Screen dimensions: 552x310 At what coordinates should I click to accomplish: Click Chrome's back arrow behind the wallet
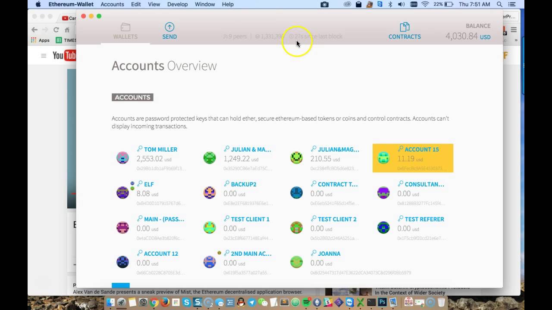click(x=34, y=30)
